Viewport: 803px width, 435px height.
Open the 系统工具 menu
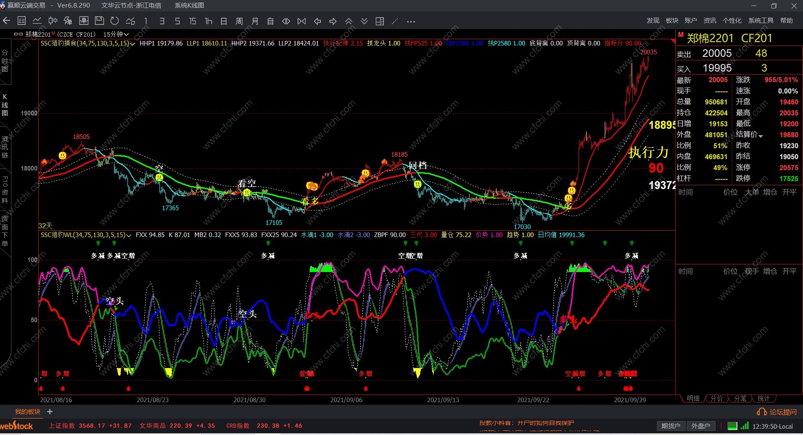(760, 21)
